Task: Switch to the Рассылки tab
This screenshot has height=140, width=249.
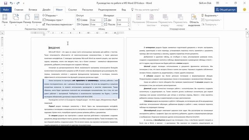Action: point(88,10)
